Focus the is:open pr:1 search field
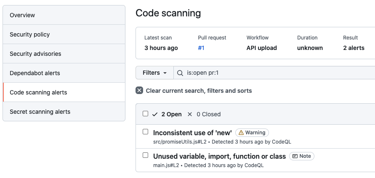The image size is (375, 178). click(x=274, y=73)
